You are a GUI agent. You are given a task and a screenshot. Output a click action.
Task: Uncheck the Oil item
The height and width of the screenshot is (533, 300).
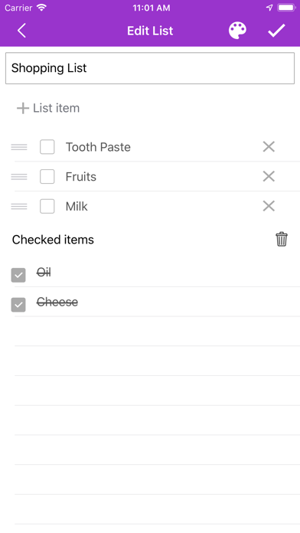point(18,275)
